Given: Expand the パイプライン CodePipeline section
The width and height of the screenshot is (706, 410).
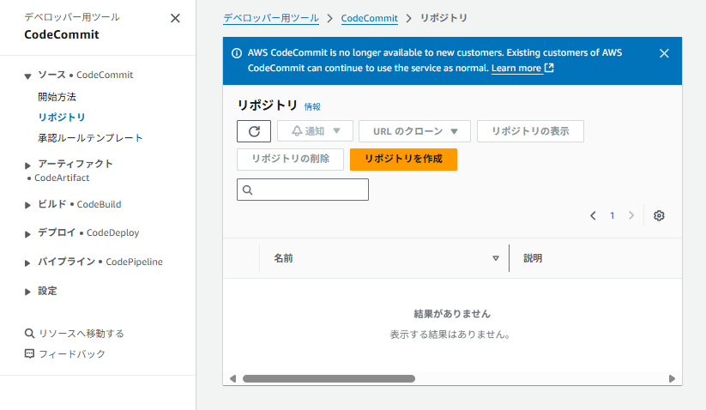Looking at the screenshot, I should tap(28, 263).
